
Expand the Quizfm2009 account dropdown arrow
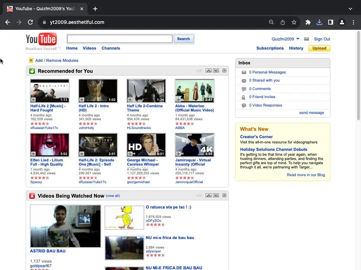(298, 39)
